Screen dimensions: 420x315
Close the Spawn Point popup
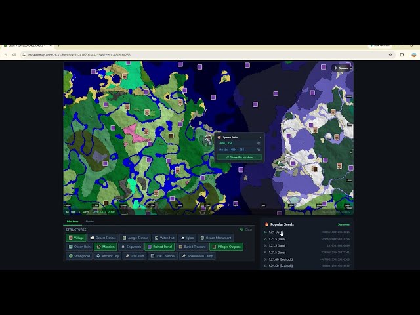260,137
